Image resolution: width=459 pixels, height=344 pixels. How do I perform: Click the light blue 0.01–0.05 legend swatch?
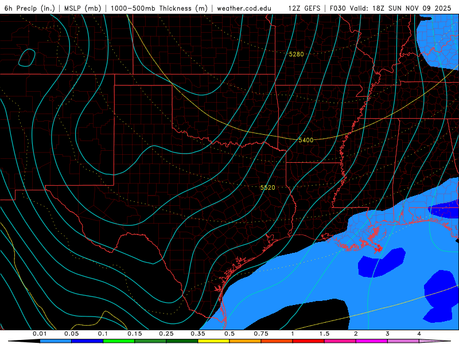coord(56,341)
